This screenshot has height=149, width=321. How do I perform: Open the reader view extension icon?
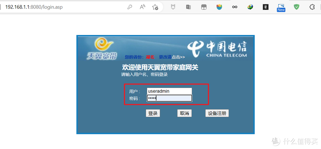tap(188, 7)
